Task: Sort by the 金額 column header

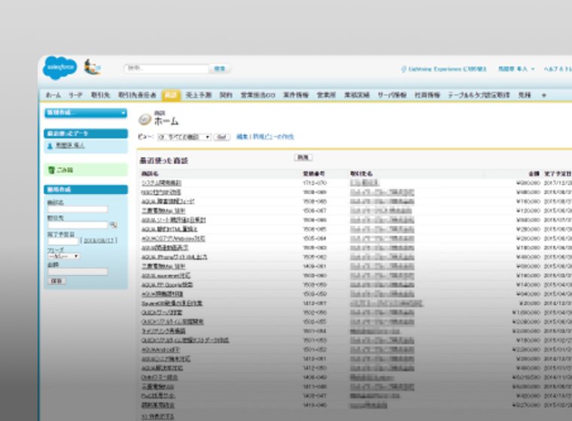Action: (x=534, y=174)
